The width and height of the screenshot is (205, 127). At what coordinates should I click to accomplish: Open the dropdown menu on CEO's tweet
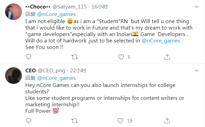(x=197, y=71)
